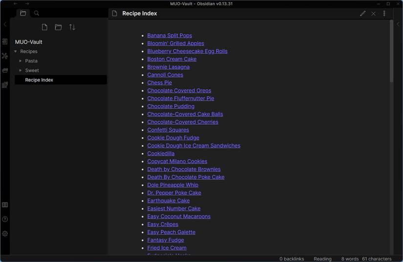Open the fourth left-ribbon icon below graph view
The height and width of the screenshot is (262, 403).
[5, 85]
